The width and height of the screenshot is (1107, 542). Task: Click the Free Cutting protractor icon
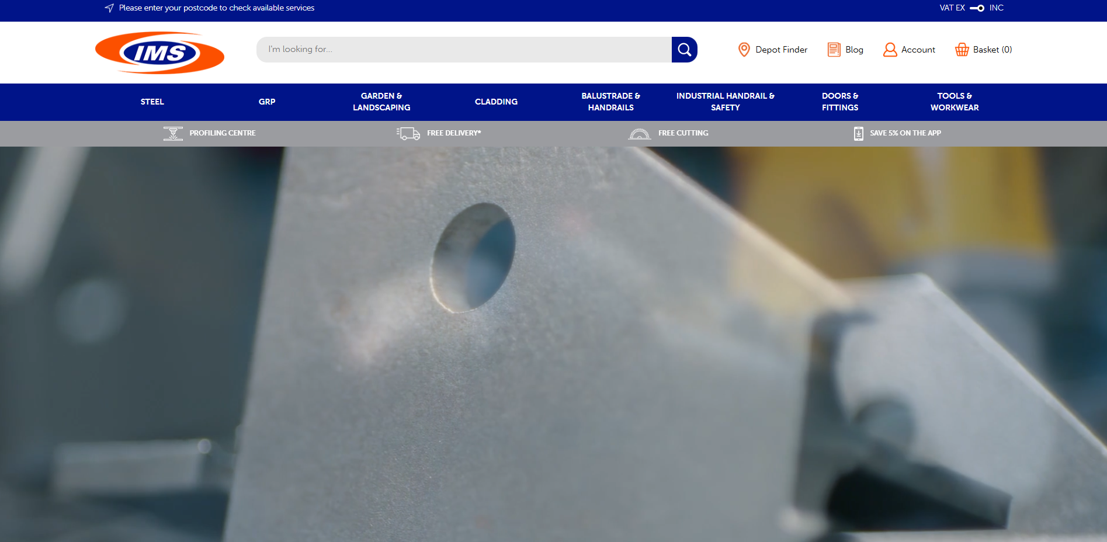pyautogui.click(x=639, y=134)
